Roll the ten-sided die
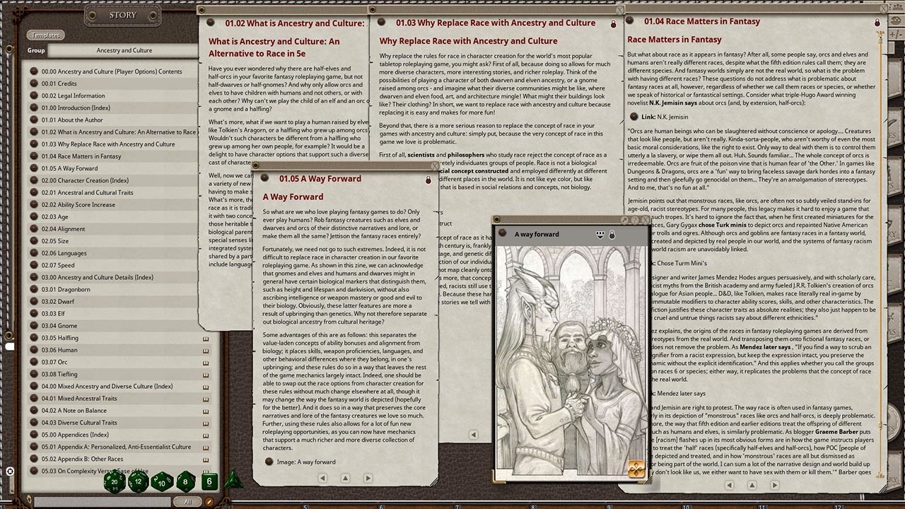905x509 pixels. 160,484
